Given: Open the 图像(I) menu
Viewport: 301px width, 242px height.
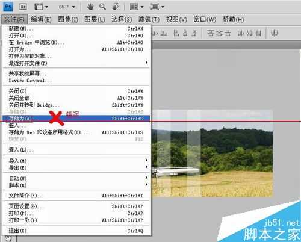Looking at the screenshot, I should click(x=68, y=19).
